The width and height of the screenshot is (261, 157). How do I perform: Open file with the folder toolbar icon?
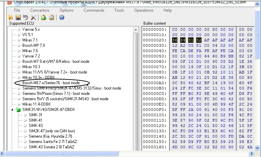(10, 17)
